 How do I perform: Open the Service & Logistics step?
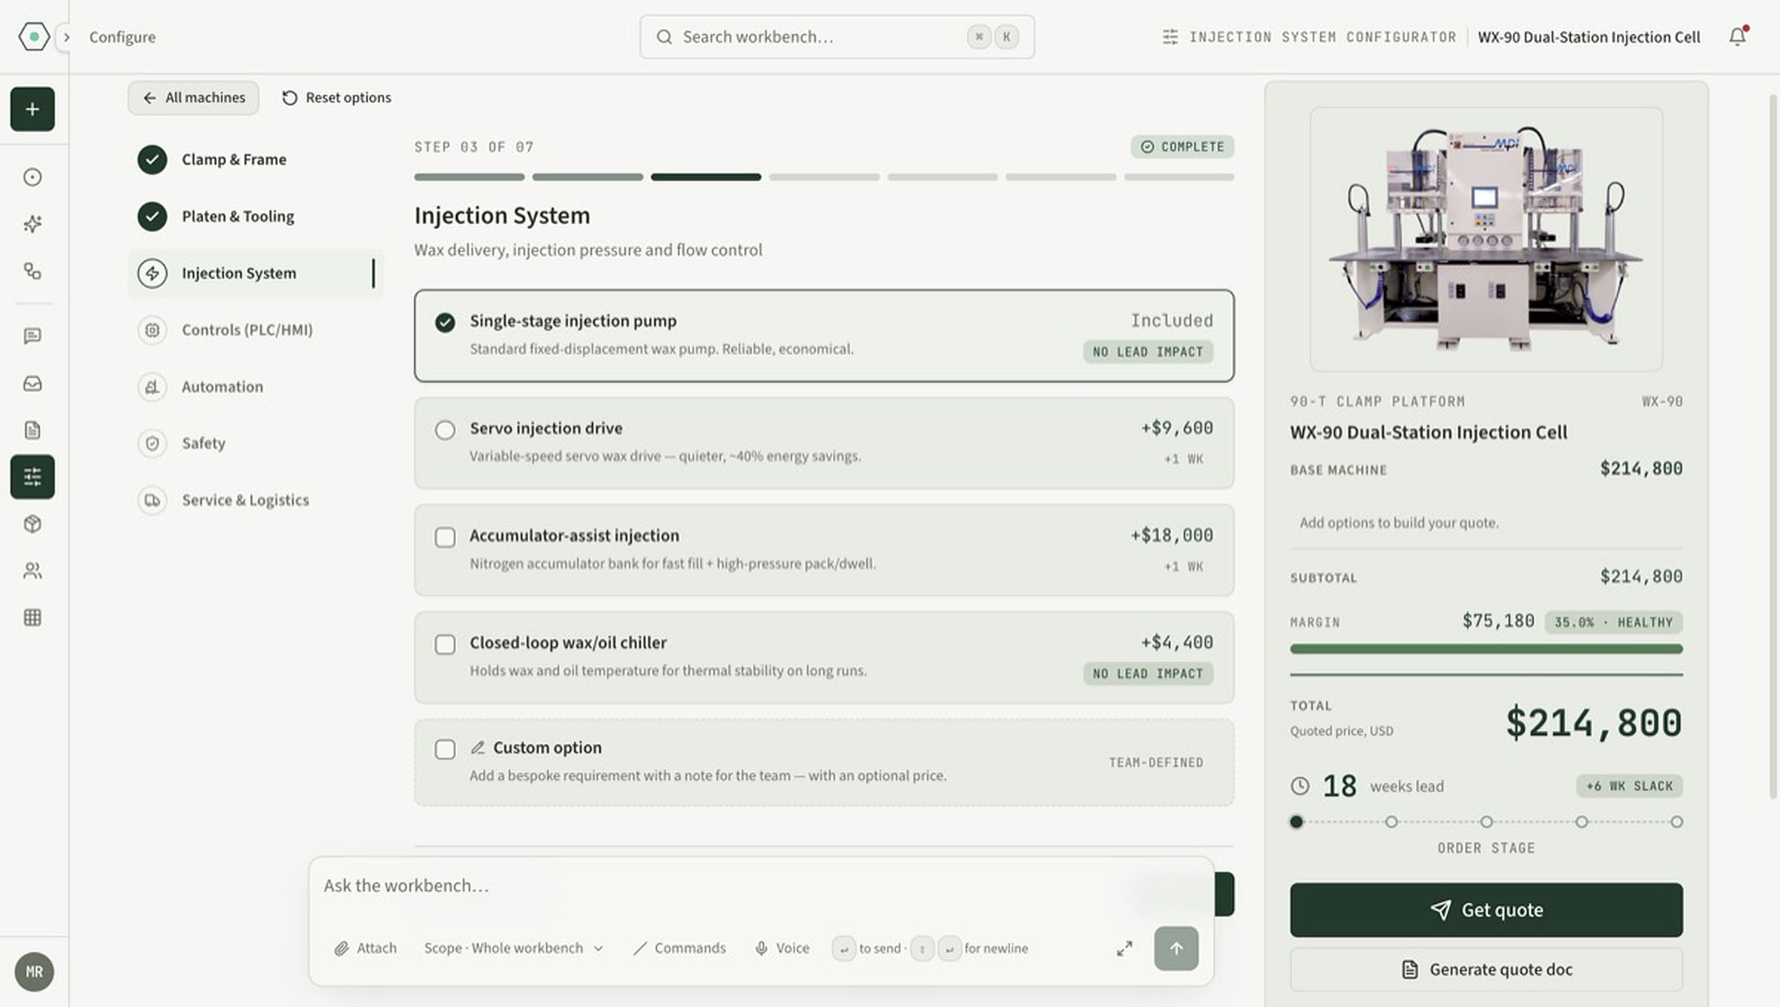[x=256, y=500]
